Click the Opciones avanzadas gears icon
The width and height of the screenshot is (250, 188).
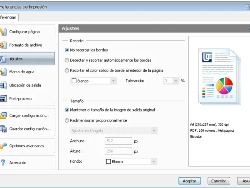3,146
